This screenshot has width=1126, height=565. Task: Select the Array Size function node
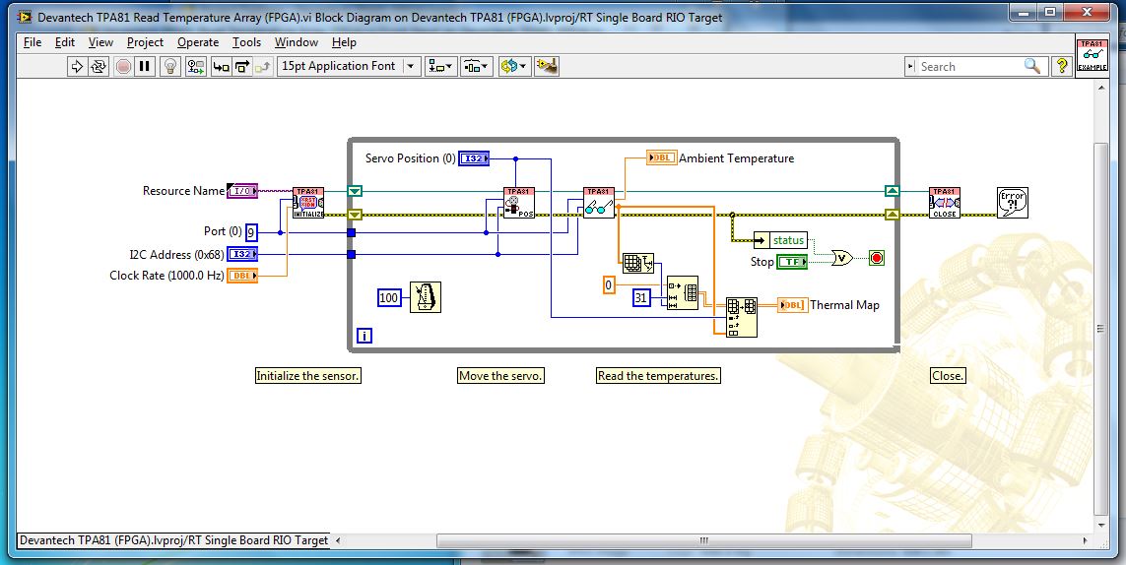coord(637,264)
